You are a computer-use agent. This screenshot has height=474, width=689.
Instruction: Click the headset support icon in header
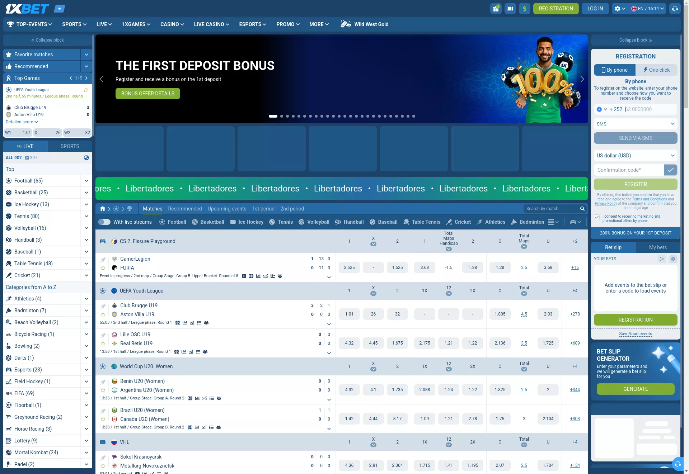click(675, 9)
